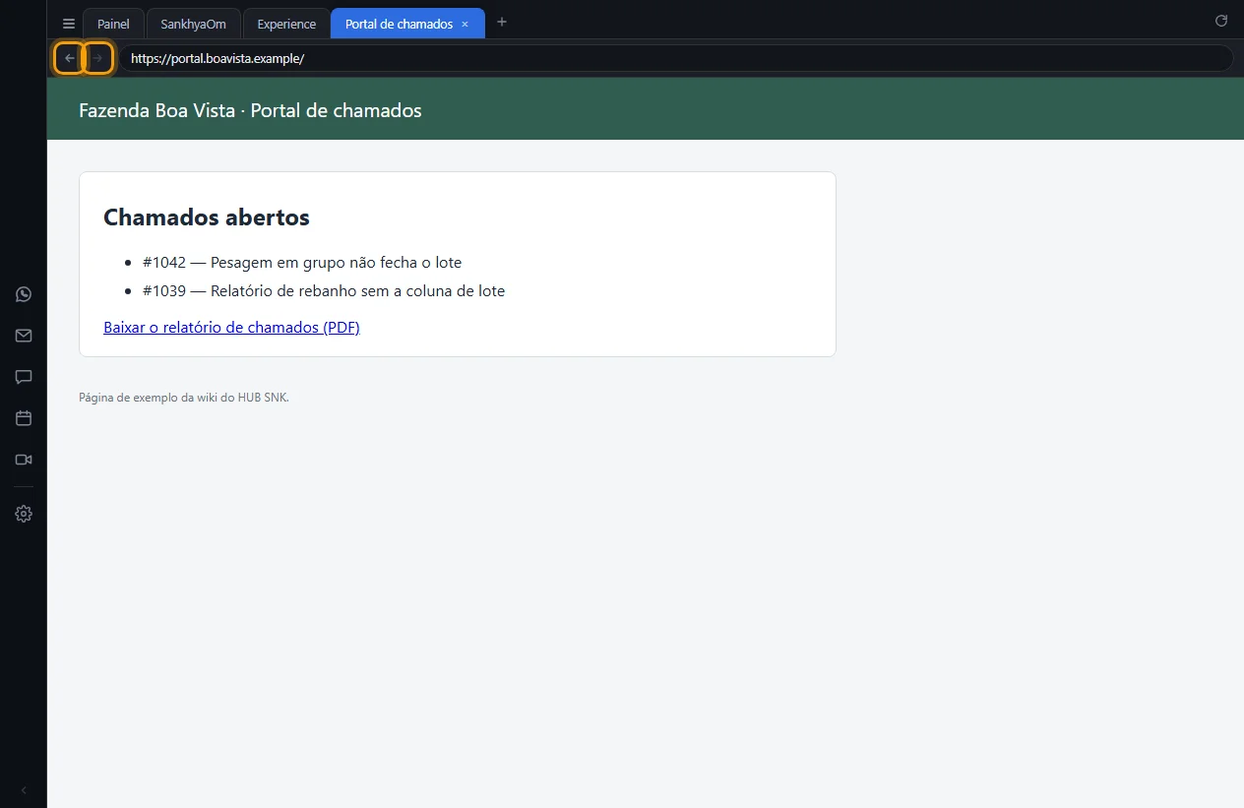Click ticket #1042 in the open tickets list
Image resolution: width=1244 pixels, height=808 pixels.
coord(302,263)
